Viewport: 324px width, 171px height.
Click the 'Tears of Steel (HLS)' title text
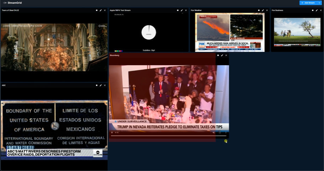10,10
